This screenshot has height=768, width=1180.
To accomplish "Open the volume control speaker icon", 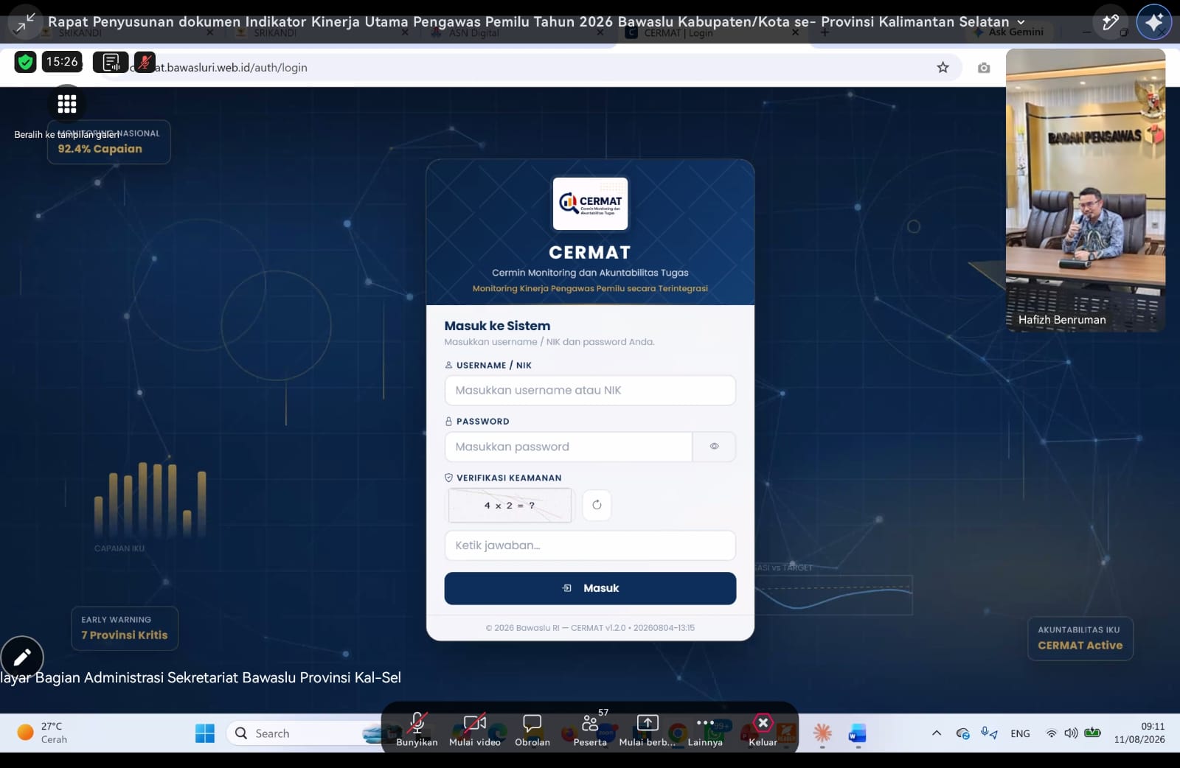I will coord(1071,733).
